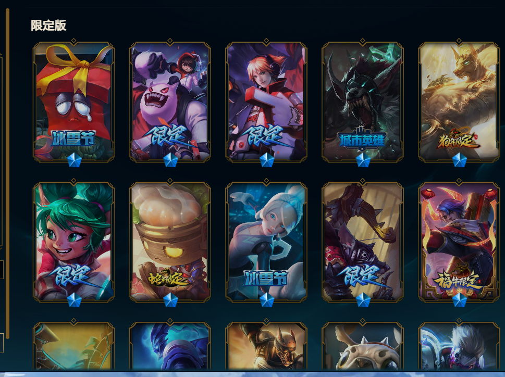The height and width of the screenshot is (377, 505).
Task: Click the blue gem under the gift-box skin
Action: point(74,160)
